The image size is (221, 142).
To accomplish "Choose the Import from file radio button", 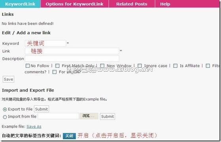I will point(5,117).
